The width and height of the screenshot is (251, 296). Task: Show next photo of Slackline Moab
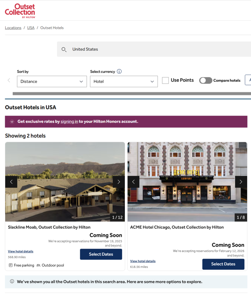coord(119,182)
